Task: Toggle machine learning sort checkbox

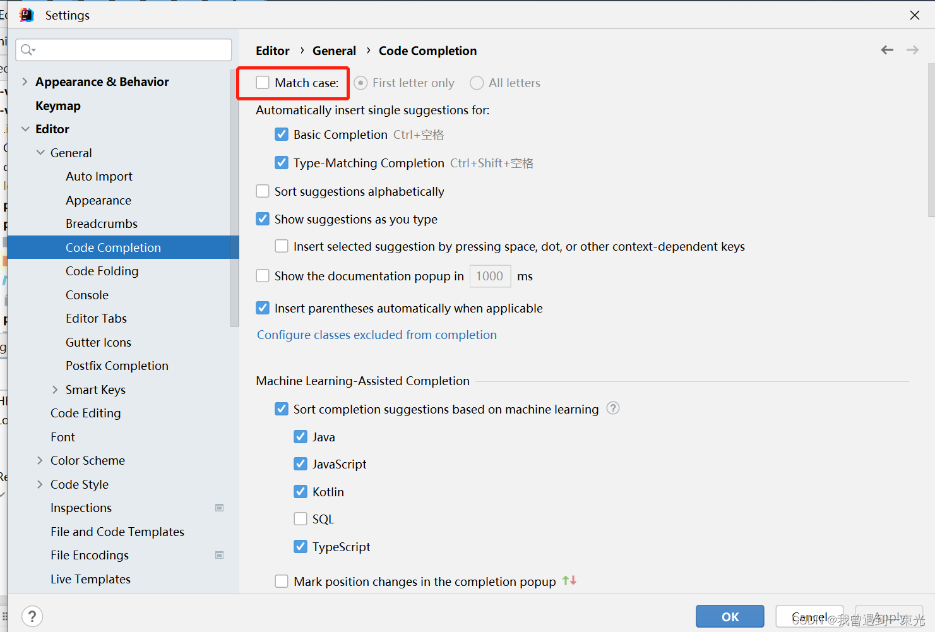Action: click(x=282, y=409)
